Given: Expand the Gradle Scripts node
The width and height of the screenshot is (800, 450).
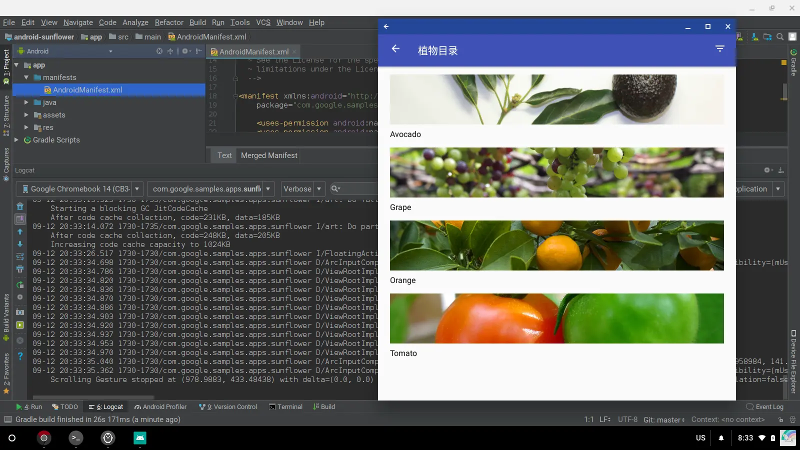Looking at the screenshot, I should pos(16,140).
